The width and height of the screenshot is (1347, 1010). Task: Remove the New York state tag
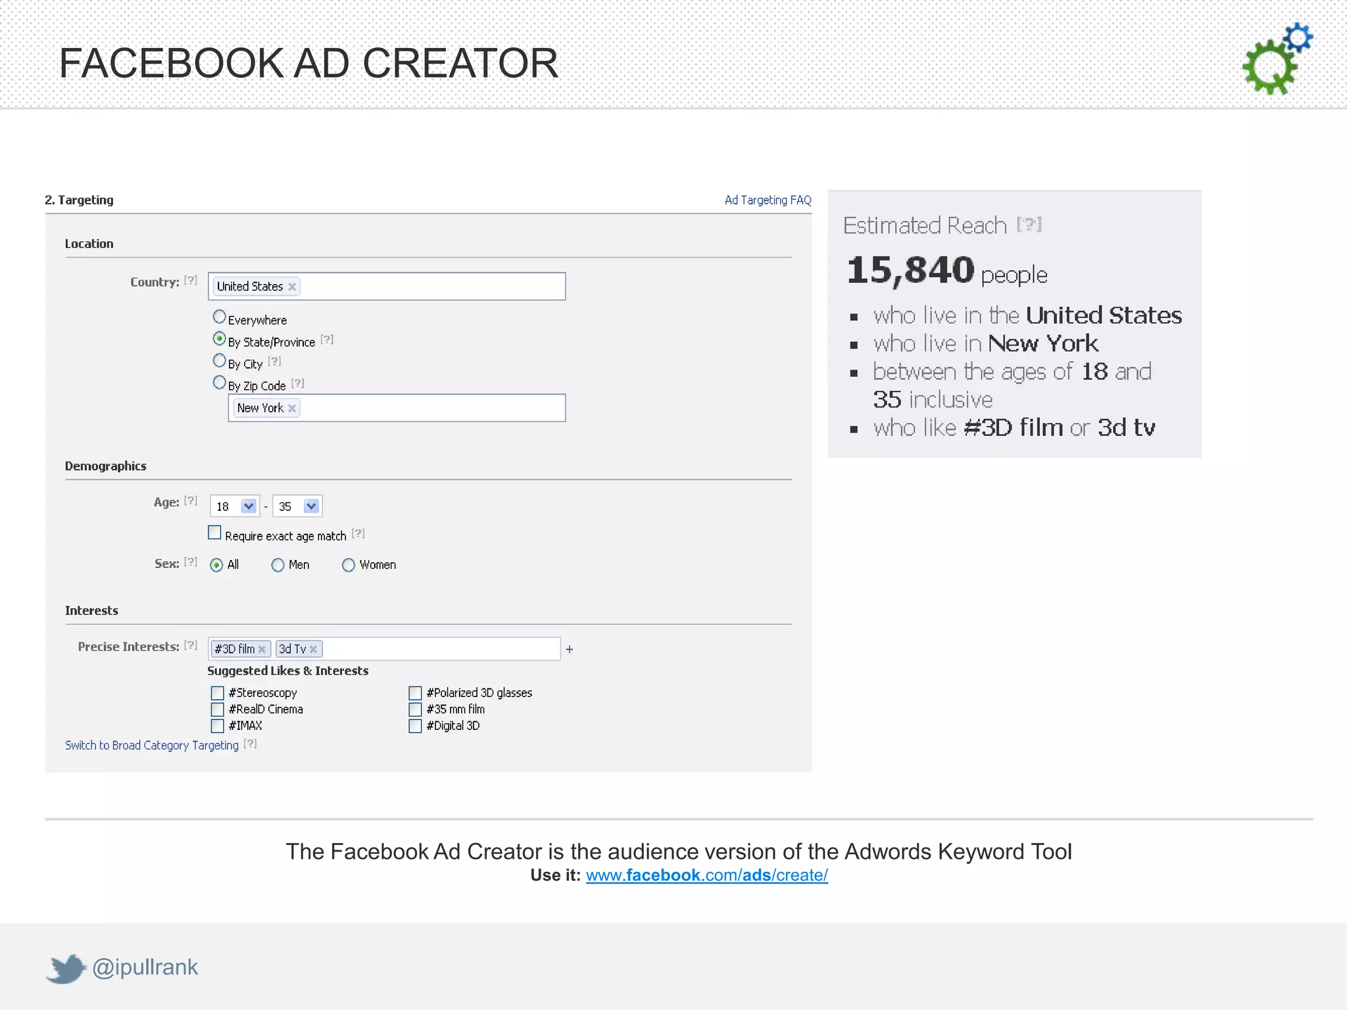click(291, 408)
